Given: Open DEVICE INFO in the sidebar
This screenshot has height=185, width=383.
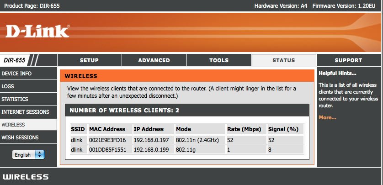Looking at the screenshot, I should [28, 74].
